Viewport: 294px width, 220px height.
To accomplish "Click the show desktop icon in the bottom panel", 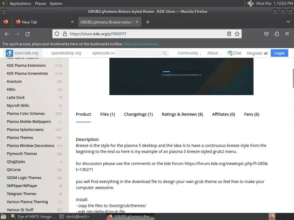I will (3, 217).
